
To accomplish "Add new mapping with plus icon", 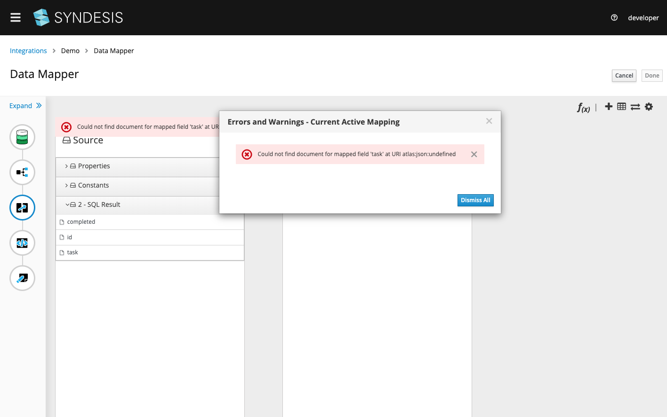I will 609,106.
